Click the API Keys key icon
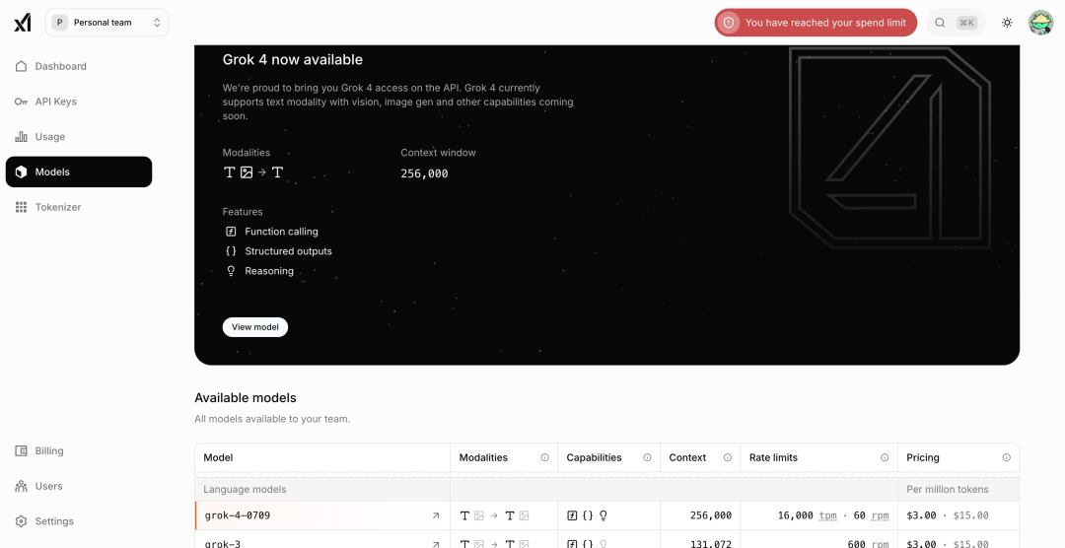 (x=21, y=102)
